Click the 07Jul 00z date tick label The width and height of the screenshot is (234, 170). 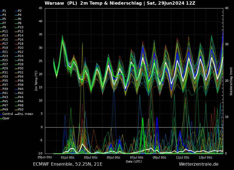coord(137,157)
